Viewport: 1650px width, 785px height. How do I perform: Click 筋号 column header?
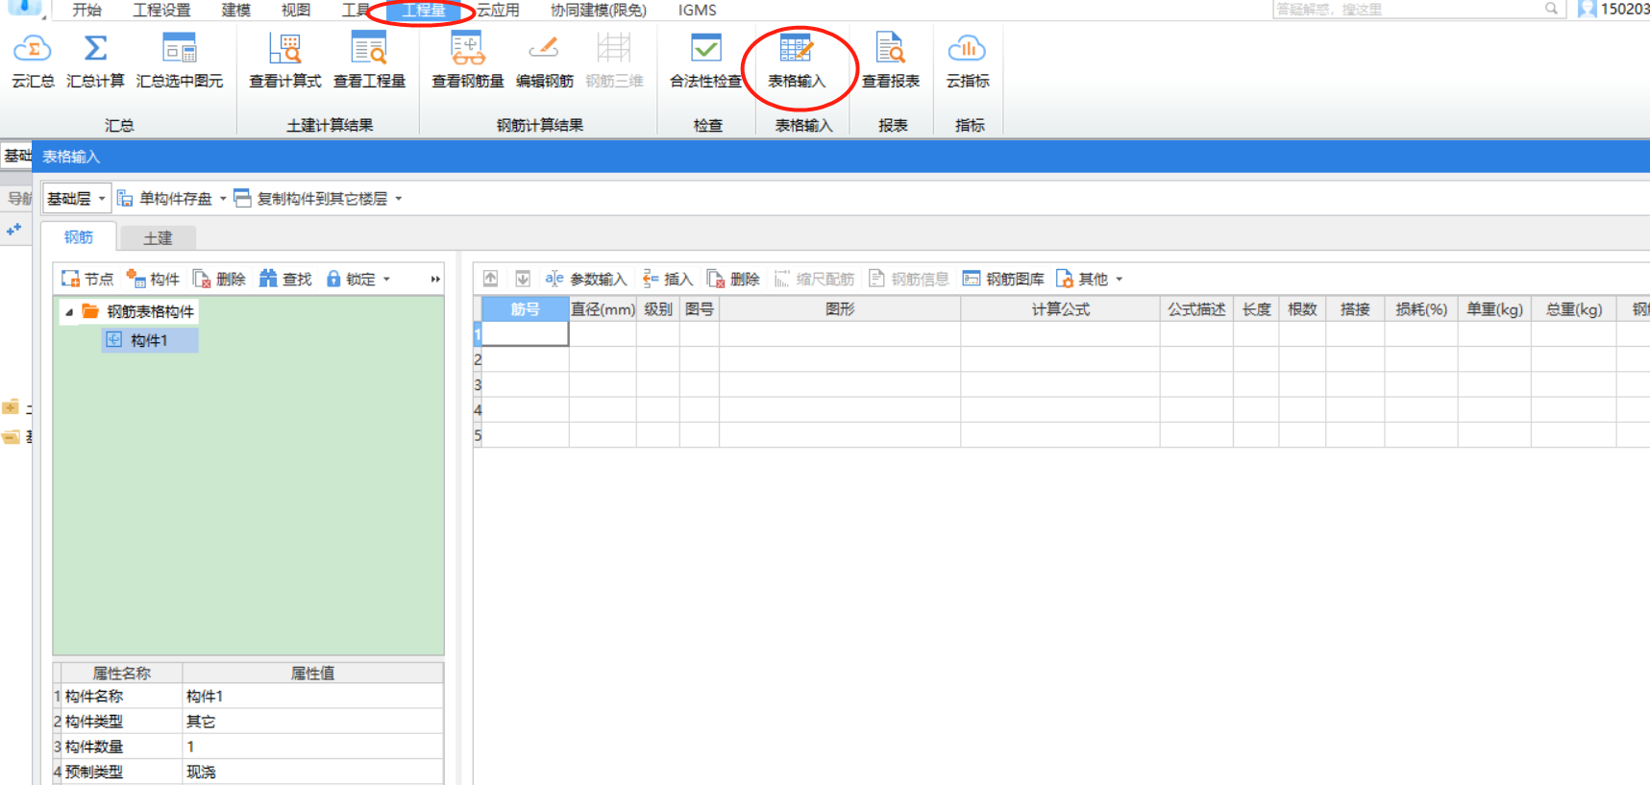[525, 309]
